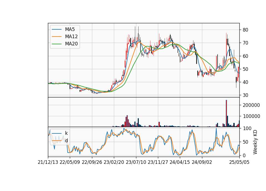Click the 22/09/26 date tick label
Viewport: 266px width, 191px height.
[x=92, y=162]
